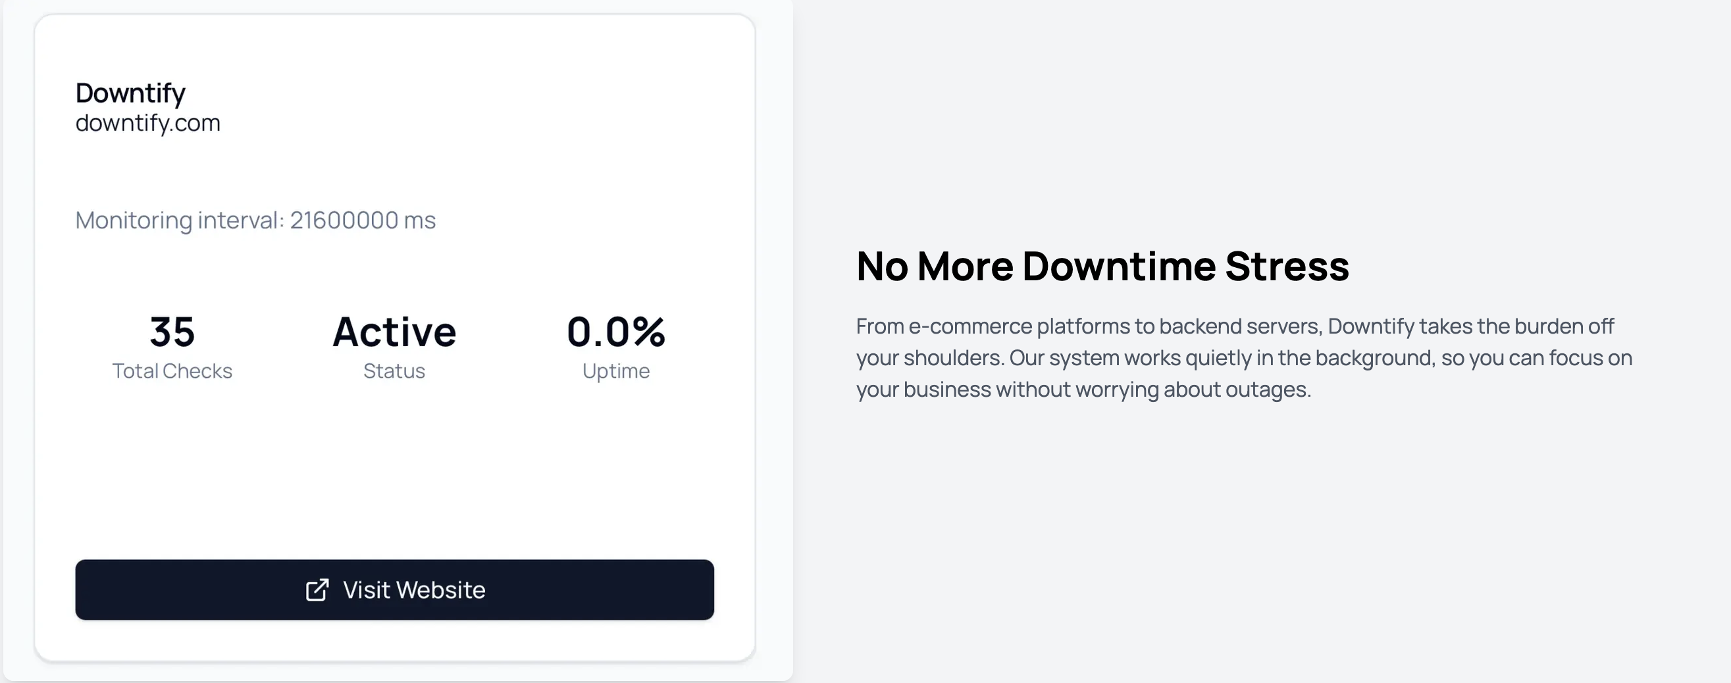Click the Downtify card title
This screenshot has height=683, width=1731.
[x=130, y=93]
